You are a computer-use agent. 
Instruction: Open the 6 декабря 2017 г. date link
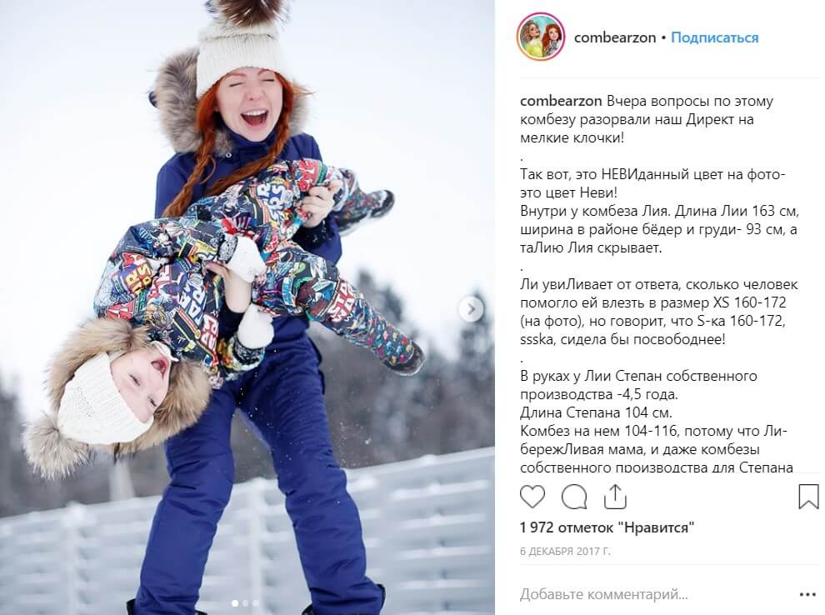pyautogui.click(x=565, y=552)
